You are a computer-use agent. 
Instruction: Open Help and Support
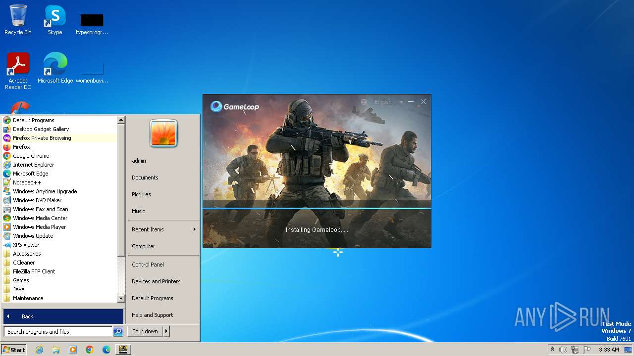163,315
